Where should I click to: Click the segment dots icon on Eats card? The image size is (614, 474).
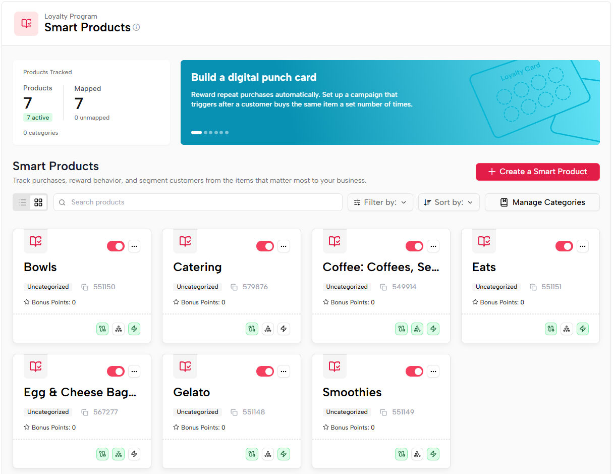click(x=567, y=329)
